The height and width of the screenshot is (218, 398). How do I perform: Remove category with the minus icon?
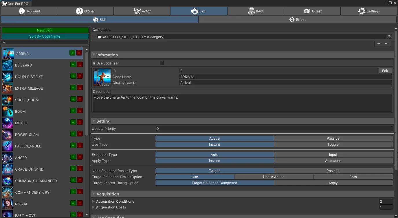click(x=386, y=44)
